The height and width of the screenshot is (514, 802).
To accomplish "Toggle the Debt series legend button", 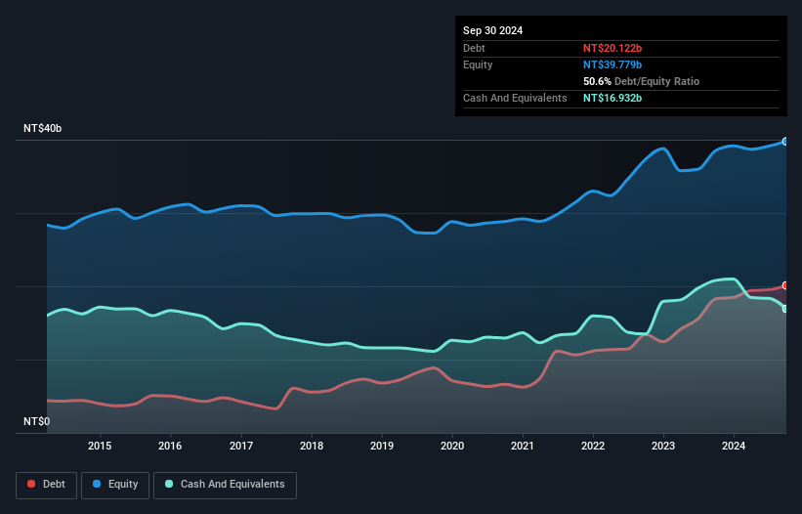I will (x=47, y=485).
